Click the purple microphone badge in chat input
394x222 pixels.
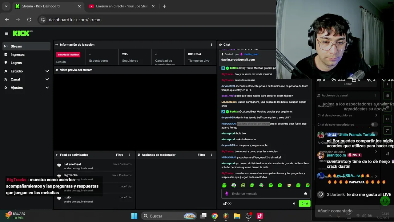pyautogui.click(x=227, y=194)
